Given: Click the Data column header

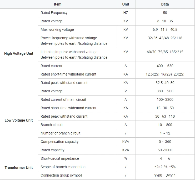Looking at the screenshot, I should click(x=165, y=4).
